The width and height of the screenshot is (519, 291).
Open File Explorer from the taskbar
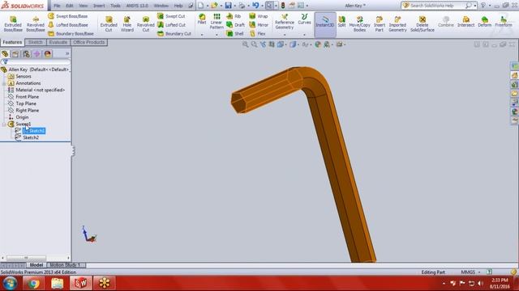point(57,283)
